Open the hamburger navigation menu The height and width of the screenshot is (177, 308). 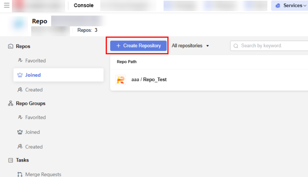tap(7, 5)
